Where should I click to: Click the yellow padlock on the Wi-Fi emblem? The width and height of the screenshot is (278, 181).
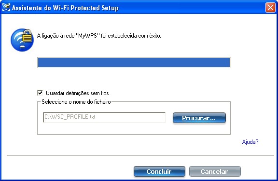pos(27,36)
